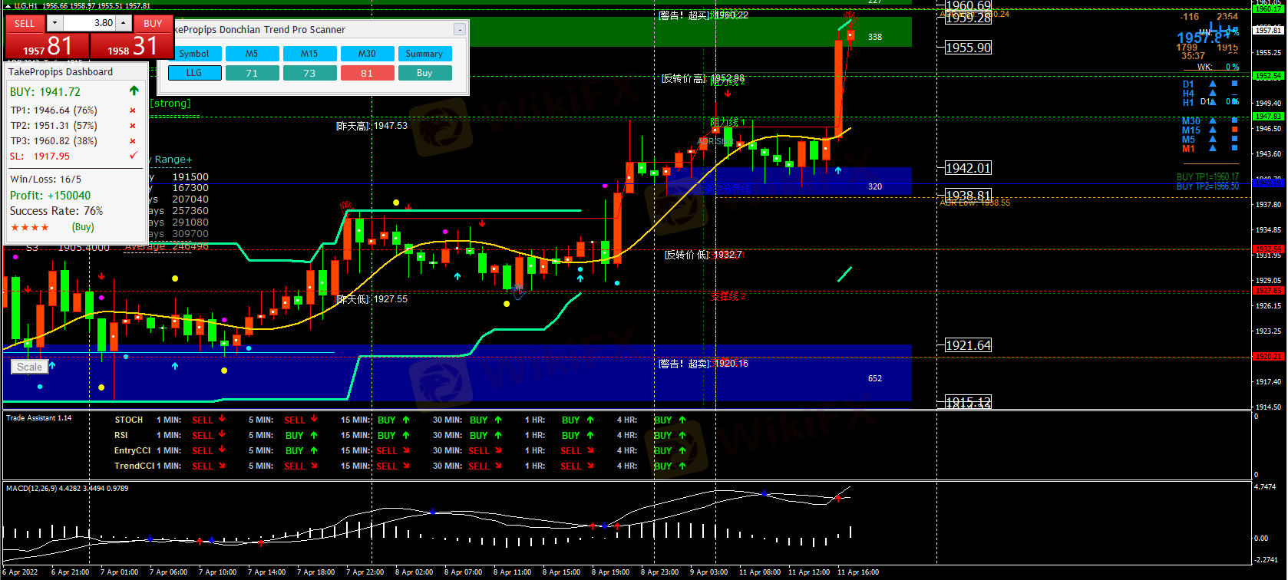The width and height of the screenshot is (1288, 580).
Task: Click the red SELL one-click trading button
Action: 25,23
